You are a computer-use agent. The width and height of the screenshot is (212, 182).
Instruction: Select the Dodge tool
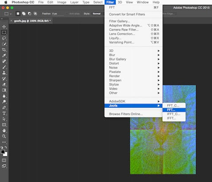tap(4, 102)
